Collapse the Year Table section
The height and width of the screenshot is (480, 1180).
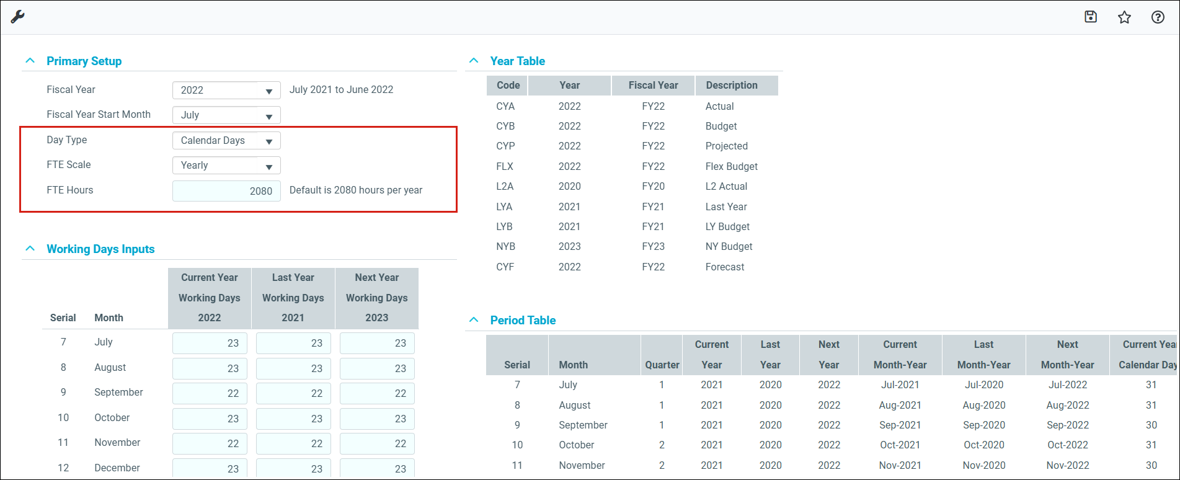coord(474,61)
